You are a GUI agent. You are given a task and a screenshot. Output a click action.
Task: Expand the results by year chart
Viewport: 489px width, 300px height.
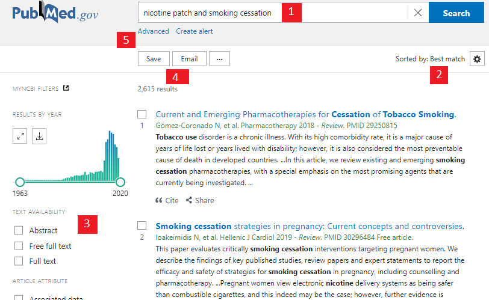coord(21,136)
